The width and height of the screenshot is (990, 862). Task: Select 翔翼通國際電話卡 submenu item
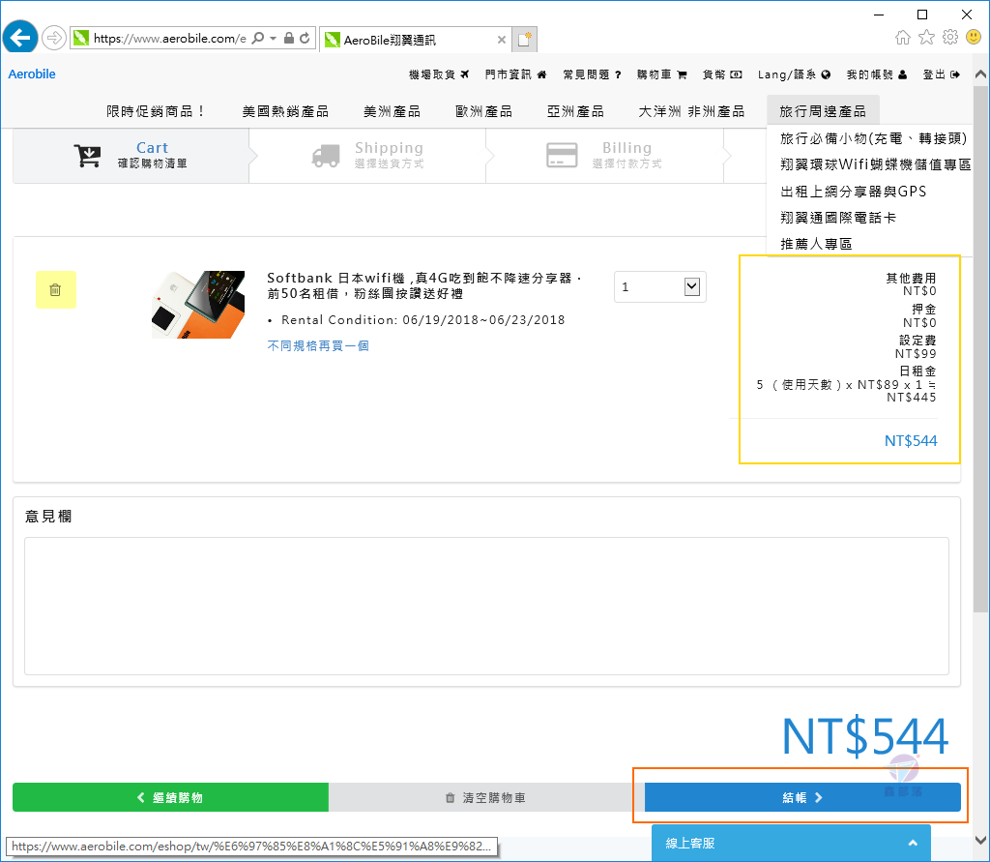pos(838,218)
